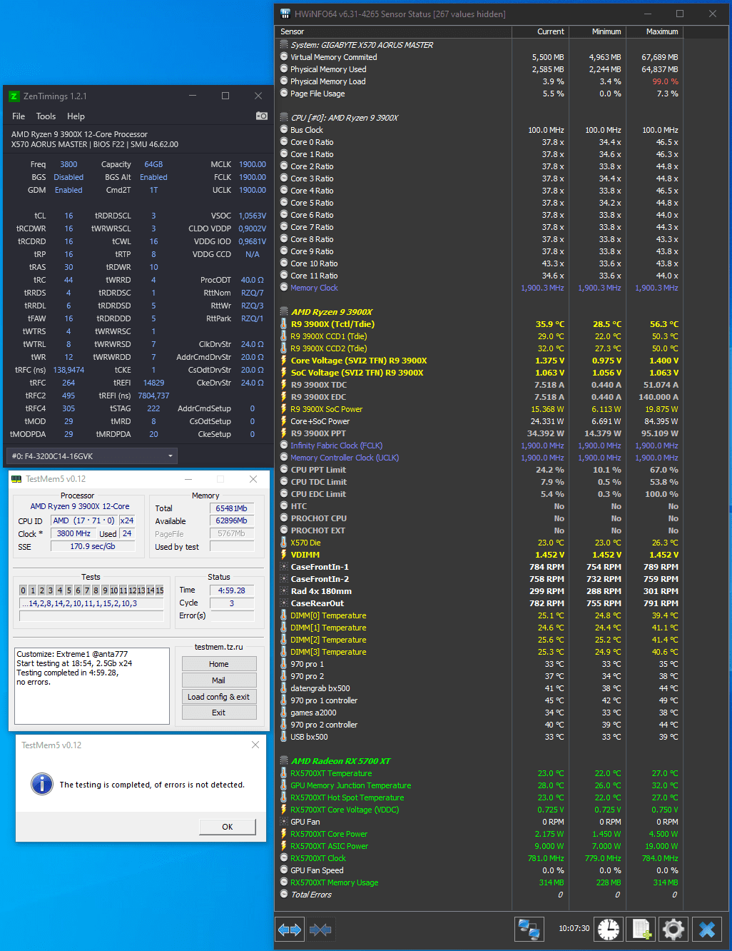Reset the HWiNFO clock timer icon
732x951 pixels.
click(609, 929)
